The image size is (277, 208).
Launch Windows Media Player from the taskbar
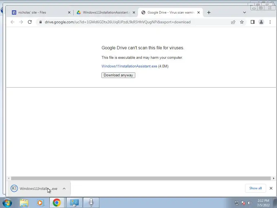click(x=40, y=203)
